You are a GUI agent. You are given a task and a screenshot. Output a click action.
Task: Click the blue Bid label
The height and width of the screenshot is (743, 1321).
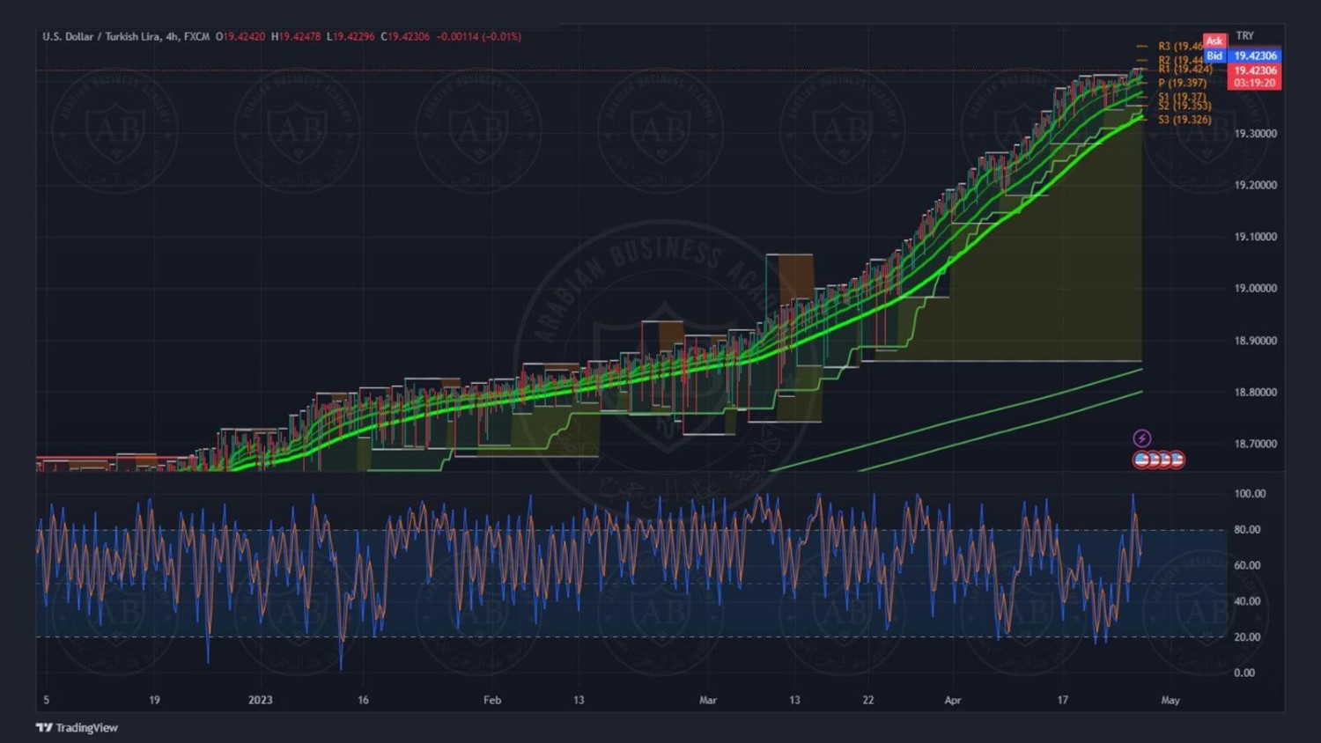point(1214,55)
